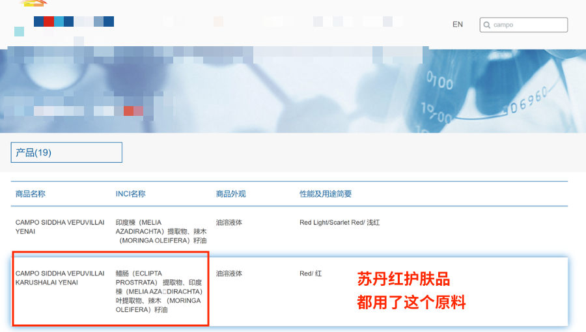Click 油溶液体 in the first product row

[229, 223]
